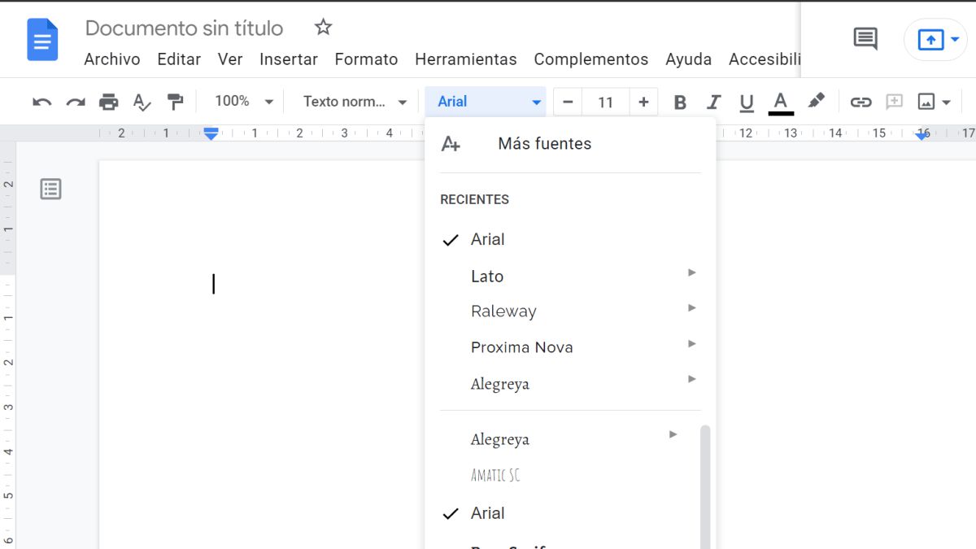Image resolution: width=976 pixels, height=549 pixels.
Task: Expand the Proxima Nova font variants
Action: coord(521,346)
